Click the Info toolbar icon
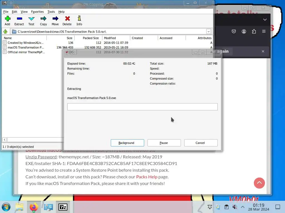285x213 pixels. 79,21
